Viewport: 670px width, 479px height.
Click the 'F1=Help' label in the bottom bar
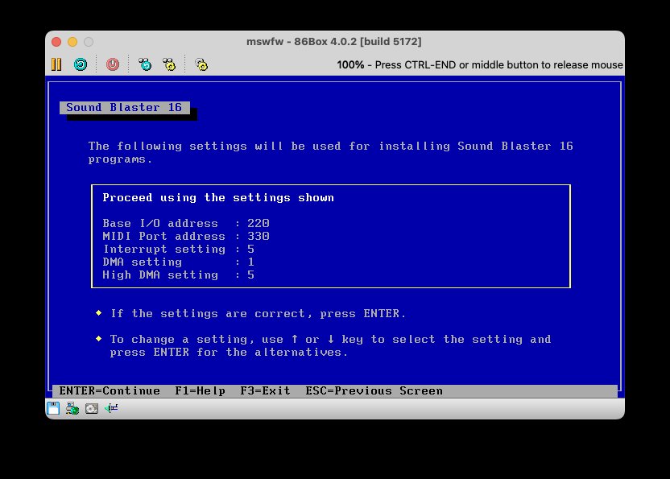click(x=200, y=390)
